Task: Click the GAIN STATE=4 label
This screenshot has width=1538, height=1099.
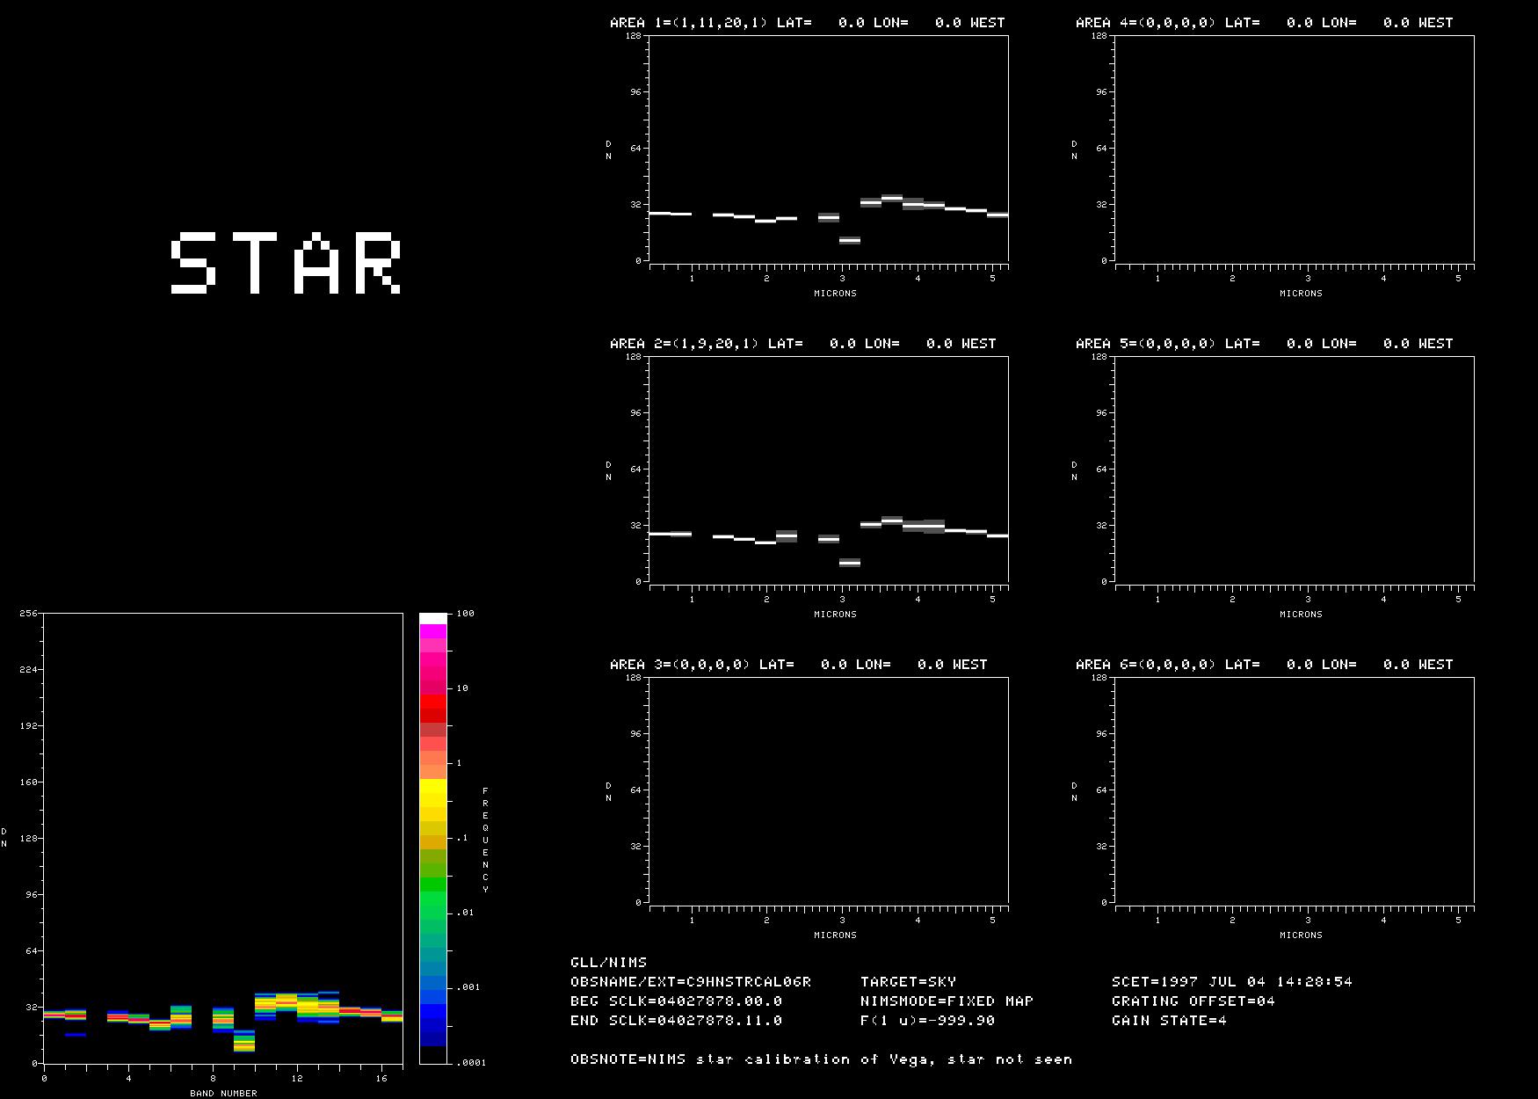Action: (x=1169, y=1020)
